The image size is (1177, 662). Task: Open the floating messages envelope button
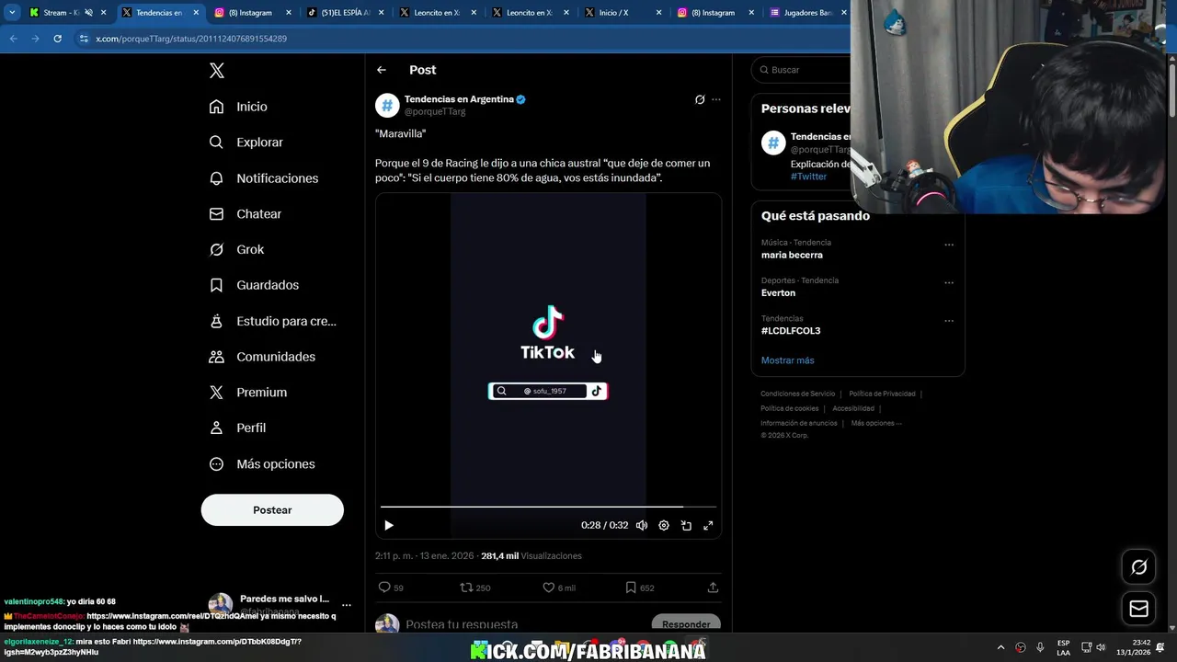coord(1138,609)
